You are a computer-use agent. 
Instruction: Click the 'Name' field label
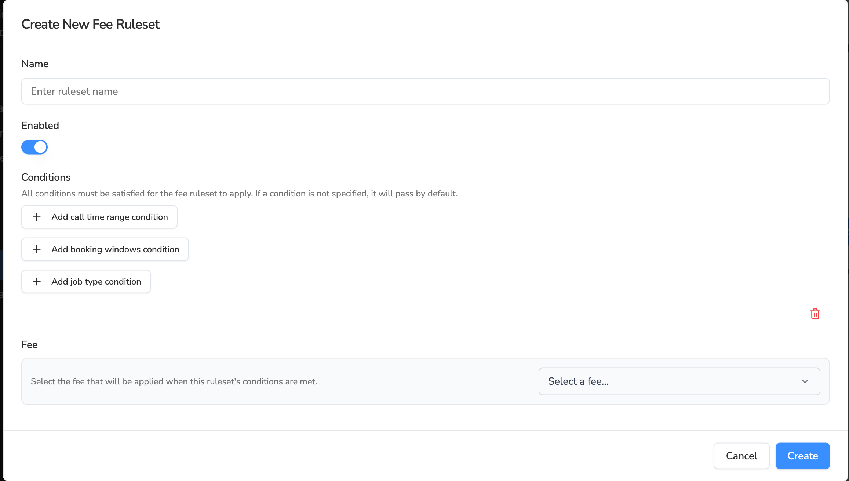[x=35, y=64]
